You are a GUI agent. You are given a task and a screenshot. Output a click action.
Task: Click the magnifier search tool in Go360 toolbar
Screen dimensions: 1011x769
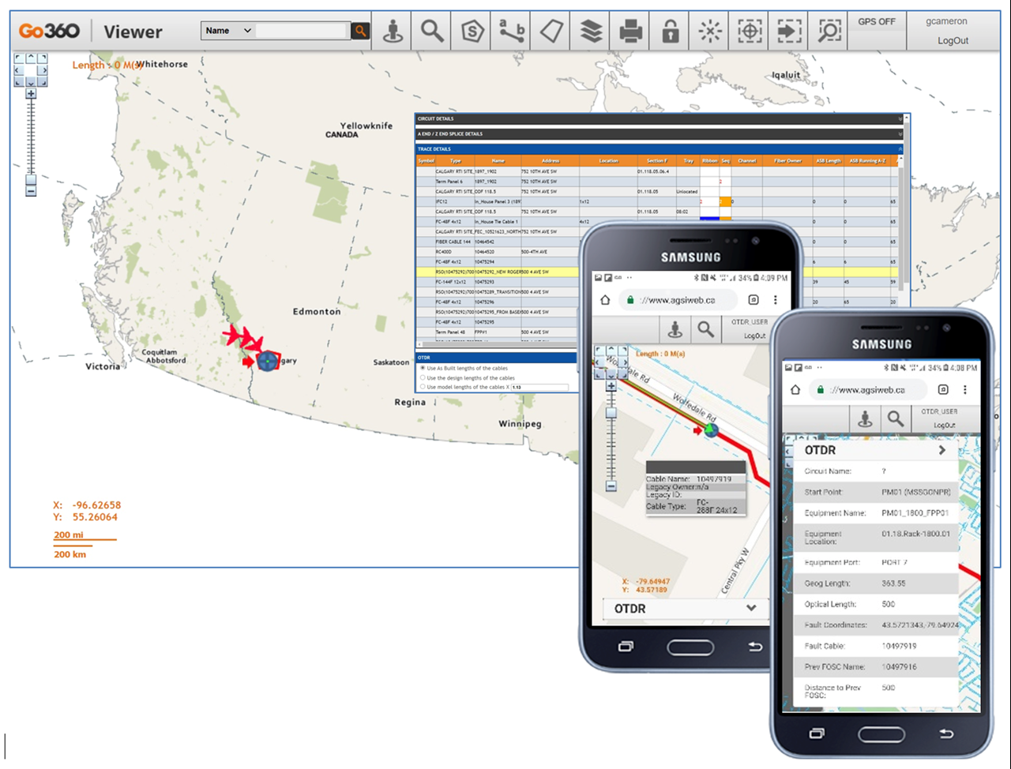[432, 32]
